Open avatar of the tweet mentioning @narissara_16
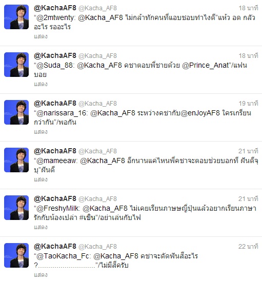 16,112
